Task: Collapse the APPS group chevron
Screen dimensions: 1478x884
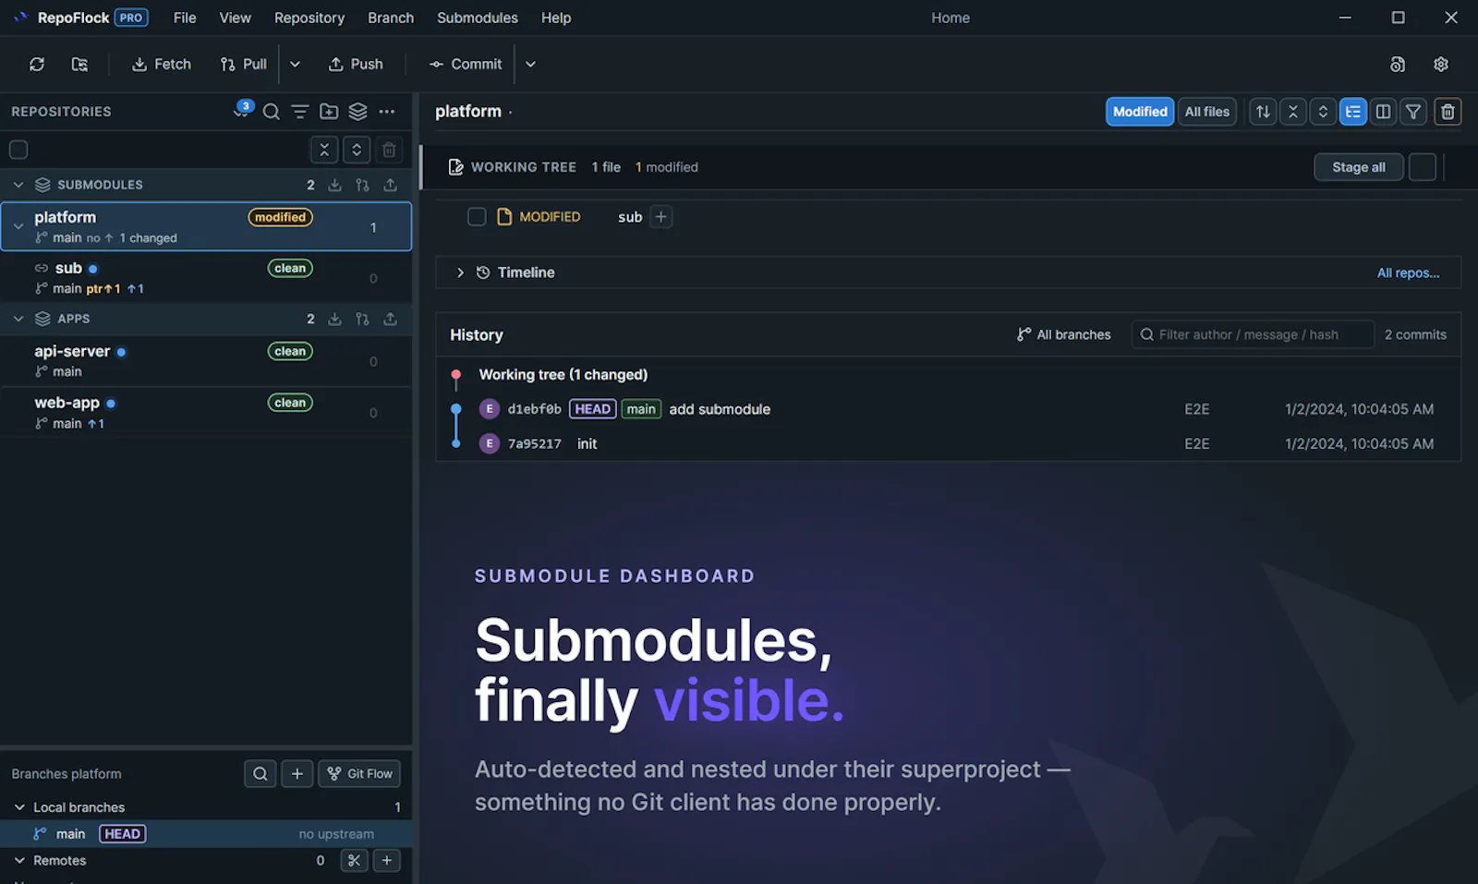Action: [x=18, y=319]
